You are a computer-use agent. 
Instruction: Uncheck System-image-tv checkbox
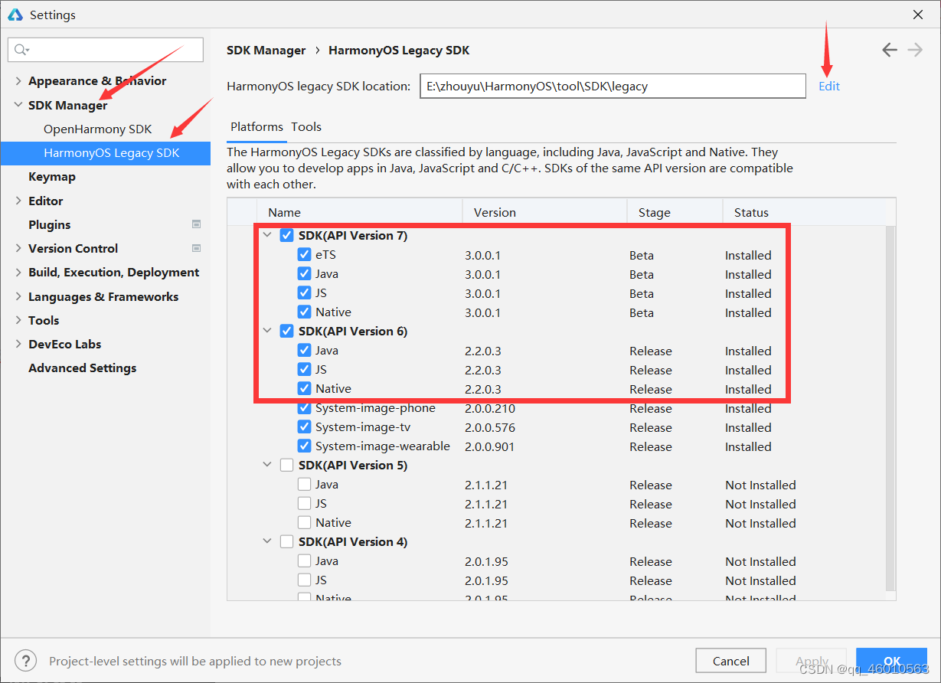tap(304, 427)
